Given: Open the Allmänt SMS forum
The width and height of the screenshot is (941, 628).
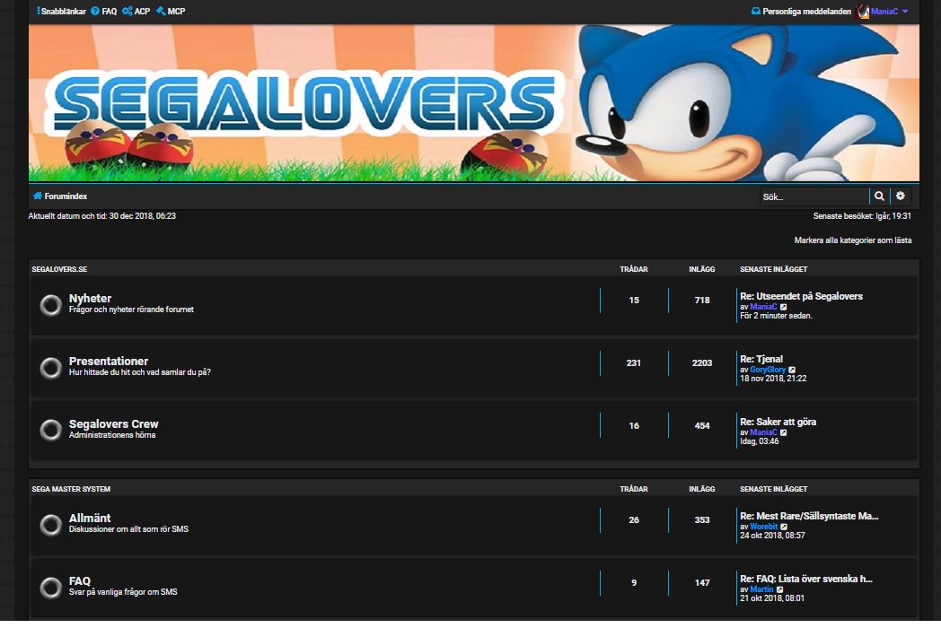Looking at the screenshot, I should point(90,518).
